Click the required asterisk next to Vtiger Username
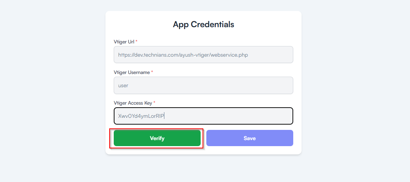The width and height of the screenshot is (410, 182). [152, 72]
